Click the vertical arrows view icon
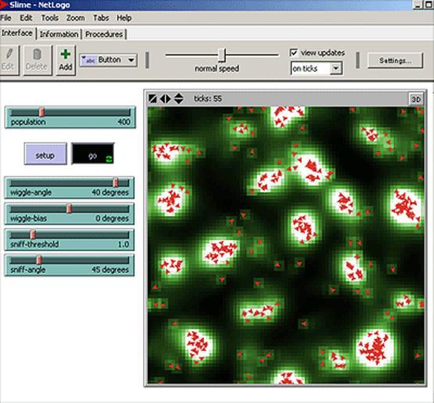The height and width of the screenshot is (403, 434). click(178, 99)
